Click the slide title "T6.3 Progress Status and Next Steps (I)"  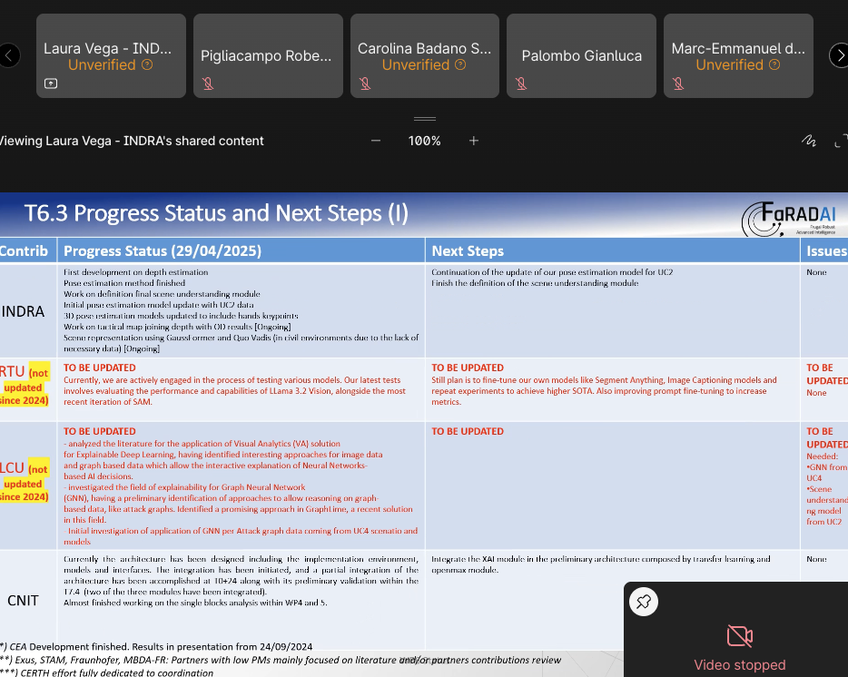(x=216, y=213)
